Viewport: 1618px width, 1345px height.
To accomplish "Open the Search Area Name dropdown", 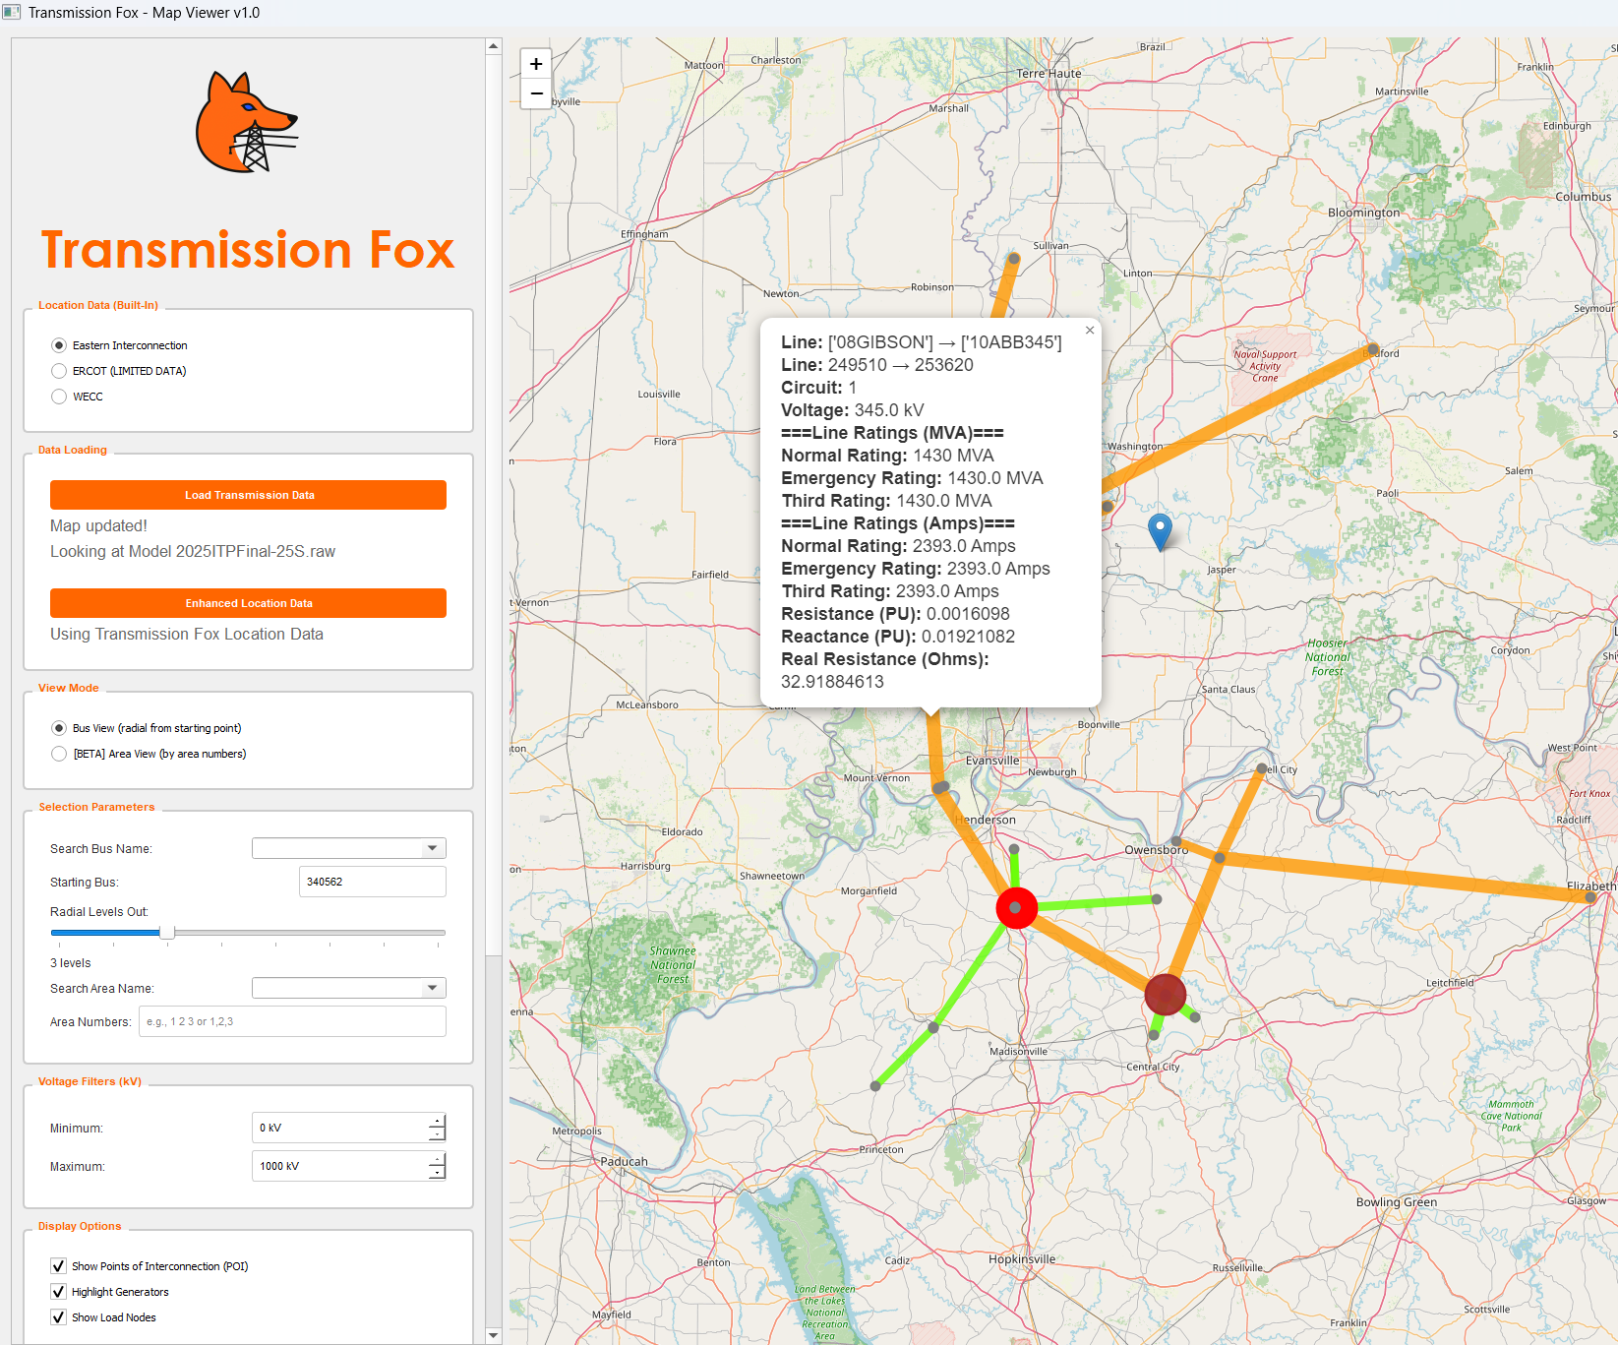I will click(x=431, y=987).
